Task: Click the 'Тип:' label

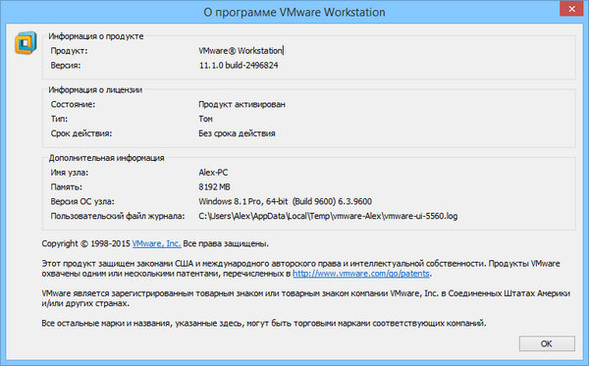Action: coord(59,119)
